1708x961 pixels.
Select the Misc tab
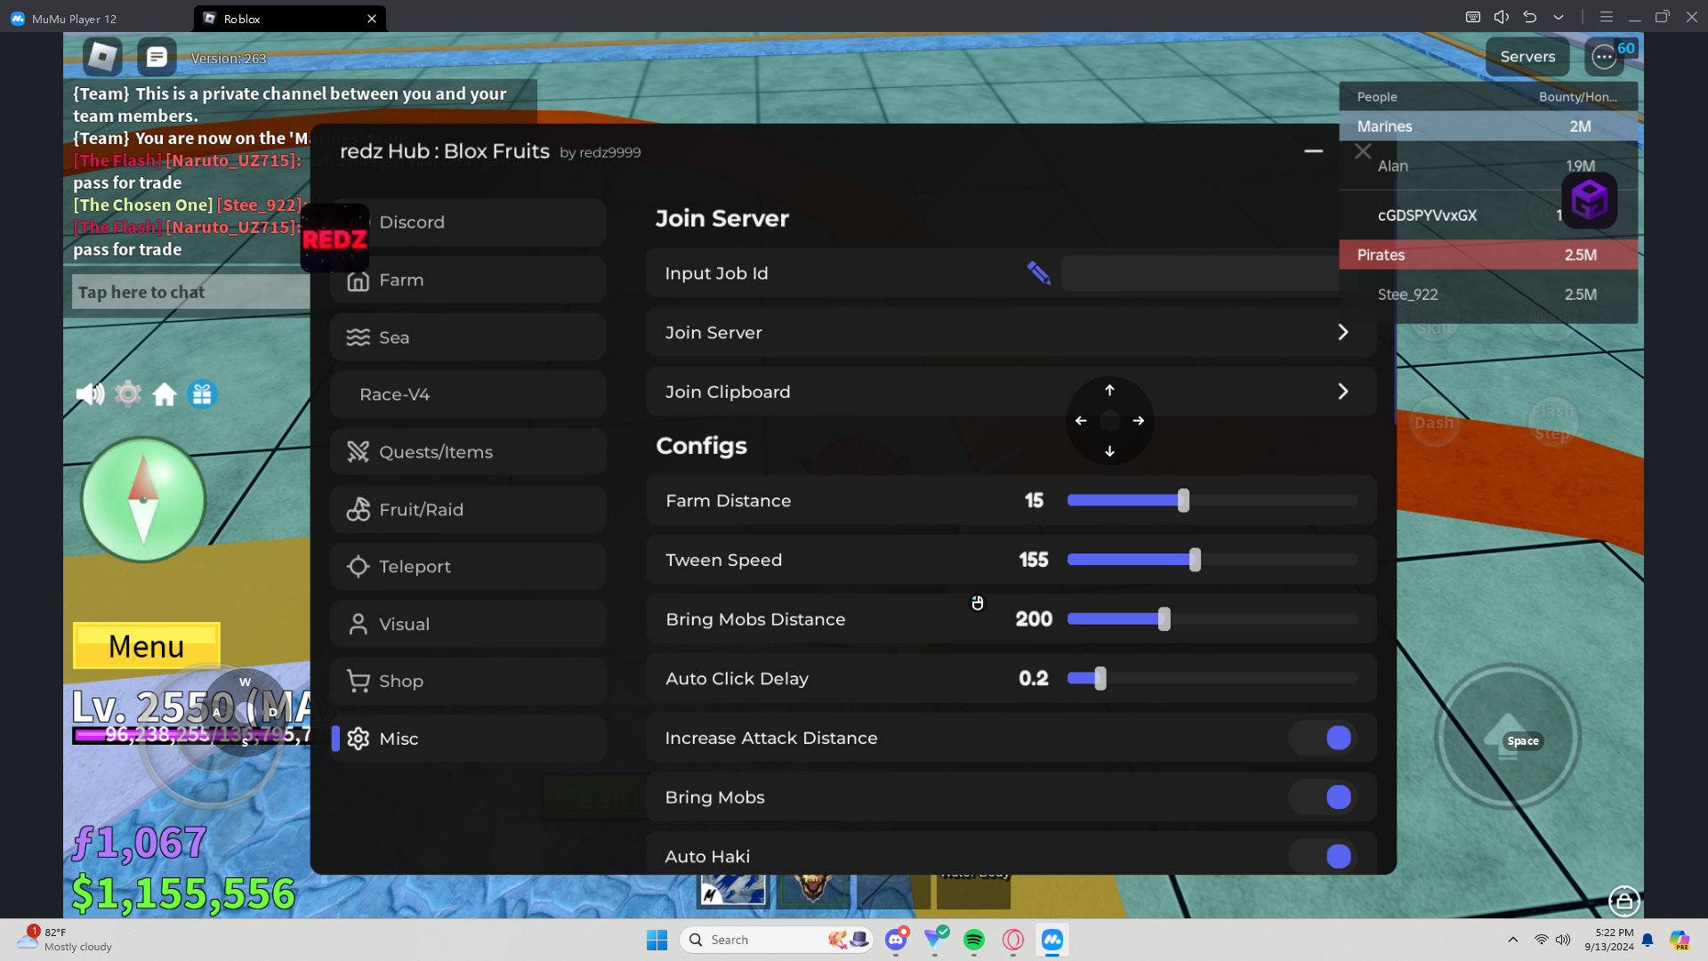click(x=468, y=739)
